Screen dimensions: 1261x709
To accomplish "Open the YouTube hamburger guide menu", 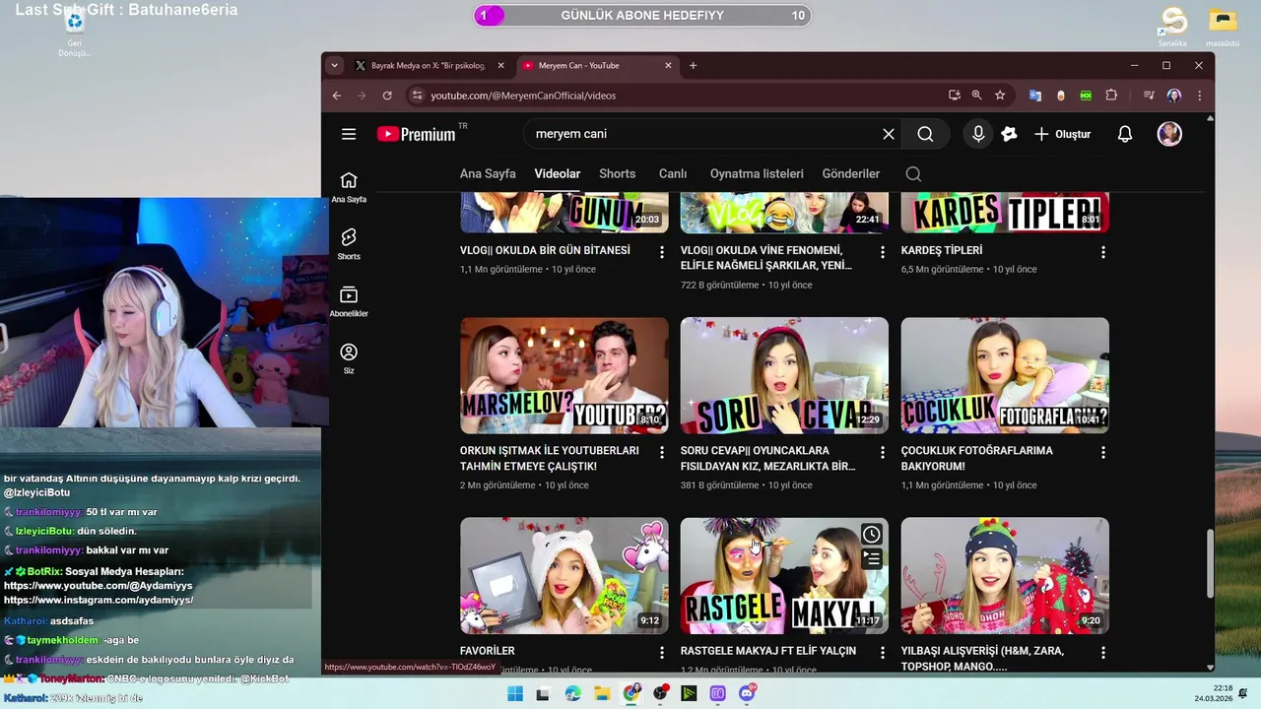I will (349, 134).
